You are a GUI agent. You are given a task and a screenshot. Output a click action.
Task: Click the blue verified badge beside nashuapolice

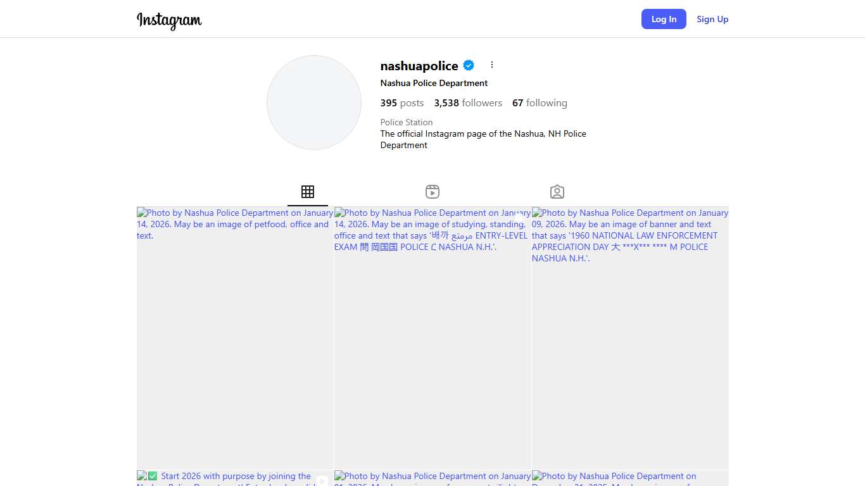(469, 65)
